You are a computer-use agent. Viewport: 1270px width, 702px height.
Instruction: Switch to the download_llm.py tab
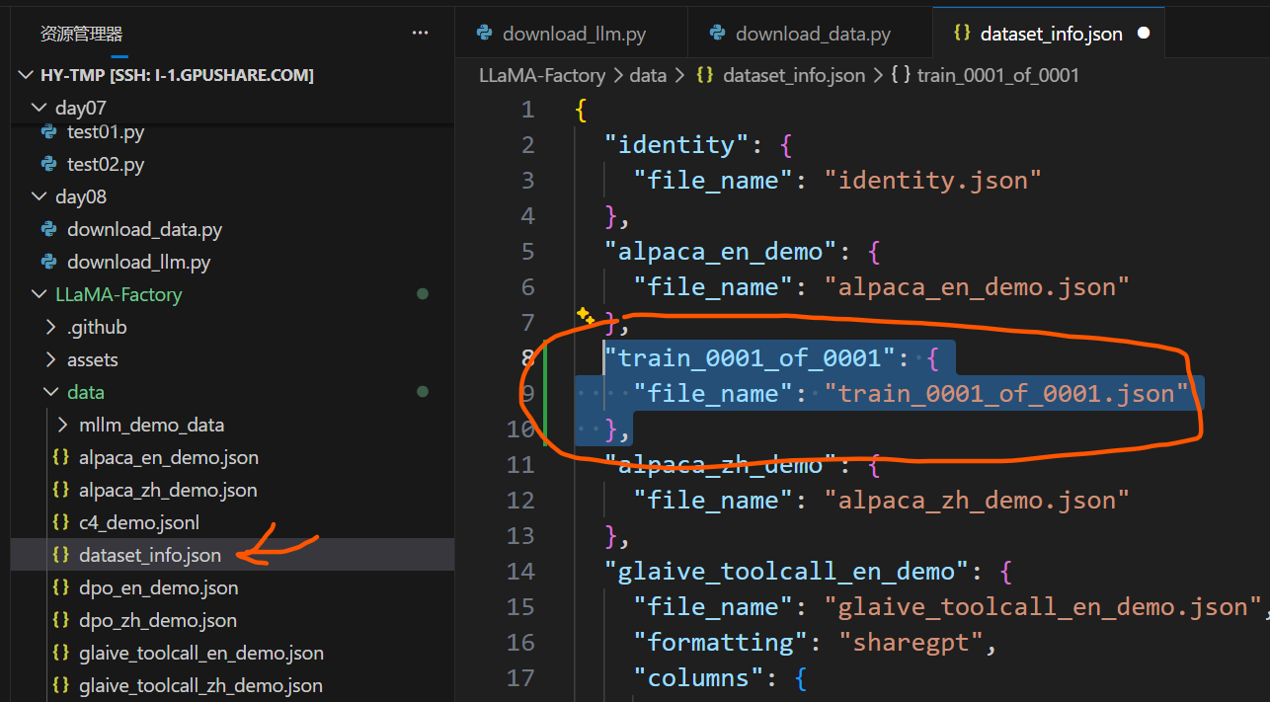(572, 34)
